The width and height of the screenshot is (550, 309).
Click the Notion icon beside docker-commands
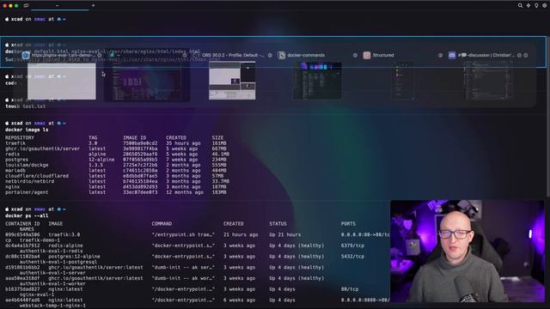pyautogui.click(x=281, y=55)
